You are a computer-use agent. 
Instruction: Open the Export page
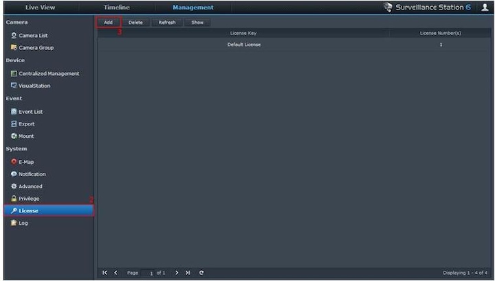point(27,124)
